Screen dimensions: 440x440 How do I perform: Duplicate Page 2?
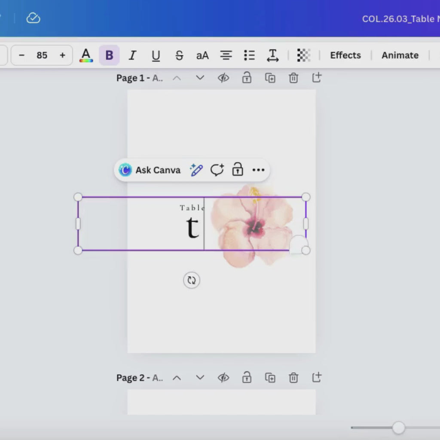pos(270,377)
